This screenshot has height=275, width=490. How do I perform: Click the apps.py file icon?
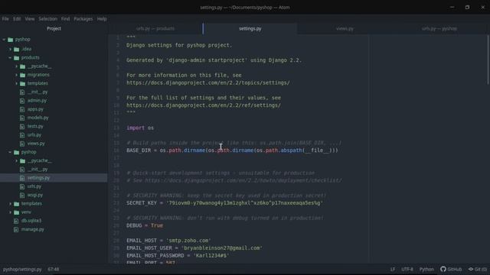point(22,109)
